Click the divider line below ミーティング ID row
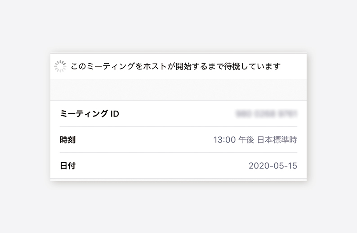The height and width of the screenshot is (233, 357). pos(178,126)
